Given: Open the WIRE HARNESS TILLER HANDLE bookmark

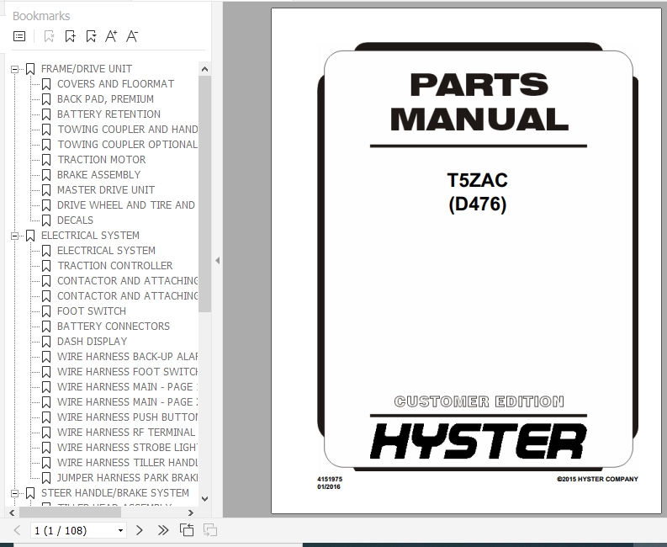Looking at the screenshot, I should (x=128, y=463).
